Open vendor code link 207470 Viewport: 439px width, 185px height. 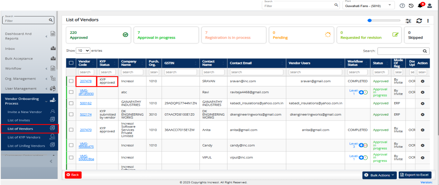pyautogui.click(x=86, y=130)
